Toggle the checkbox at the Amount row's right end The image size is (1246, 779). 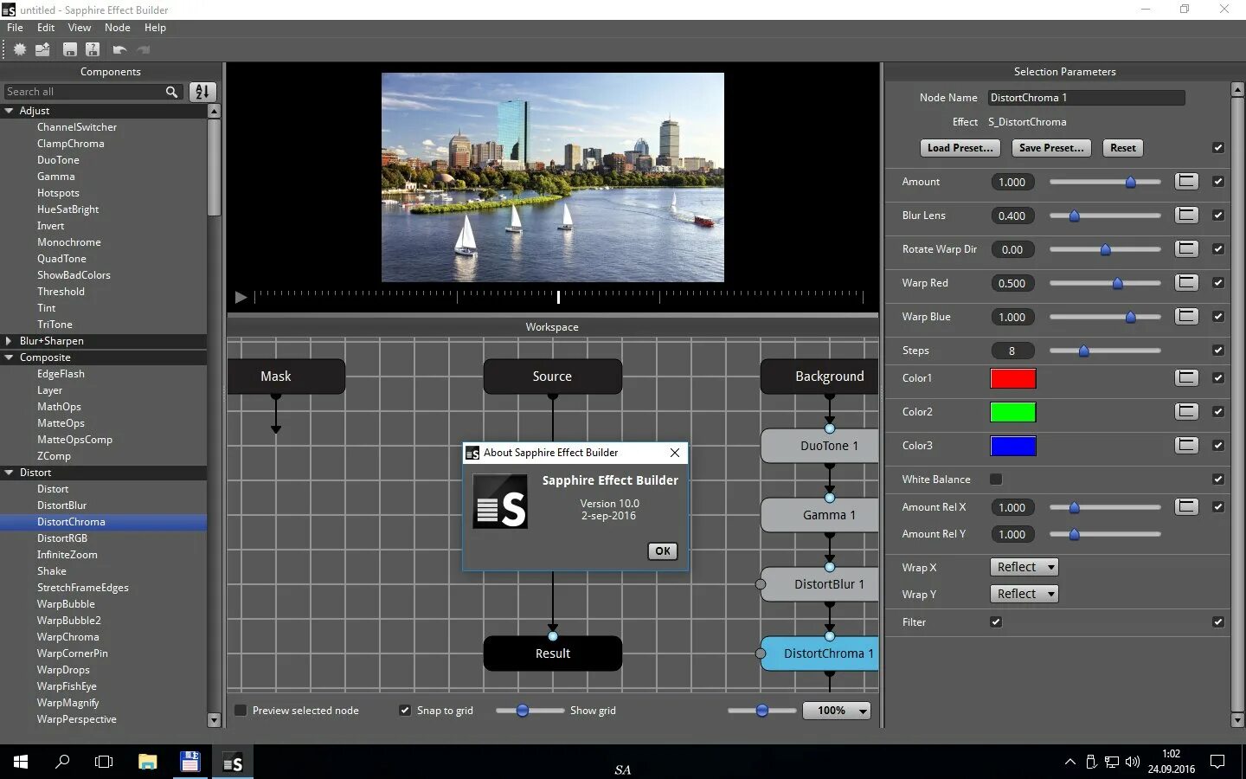(1218, 182)
